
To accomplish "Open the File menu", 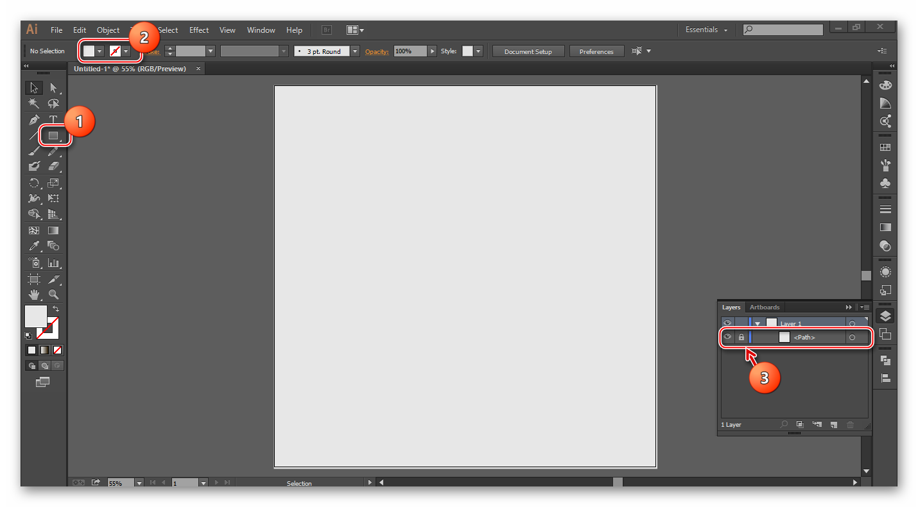I will (56, 30).
